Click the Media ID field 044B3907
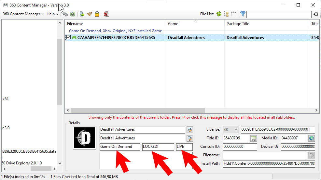Viewport: 321px width, 180px height. [x=294, y=138]
